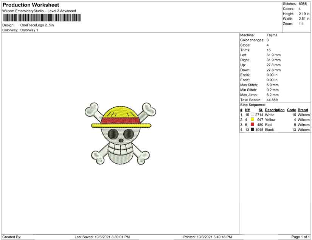This screenshot has width=312, height=240.
Task: Click the 'Created By:' footer label
Action: pyautogui.click(x=12, y=237)
